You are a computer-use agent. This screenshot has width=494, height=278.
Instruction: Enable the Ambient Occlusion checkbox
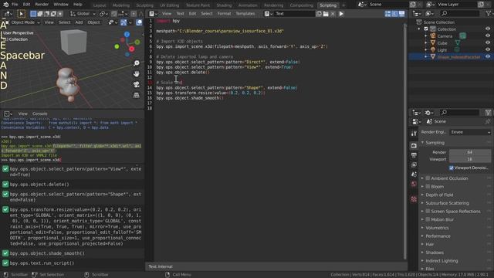tap(428, 178)
